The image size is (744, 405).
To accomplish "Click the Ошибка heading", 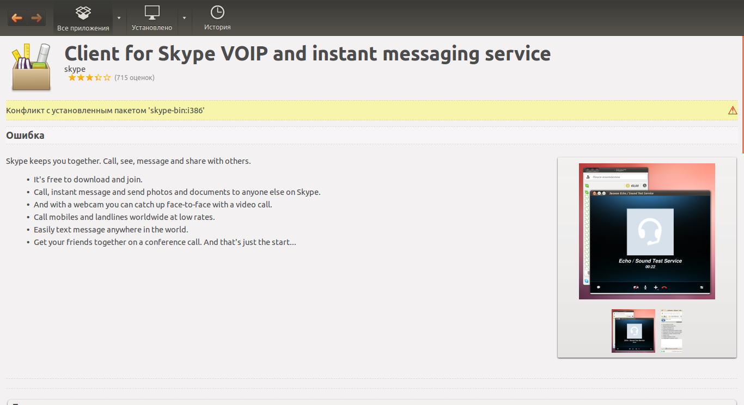I will [25, 135].
